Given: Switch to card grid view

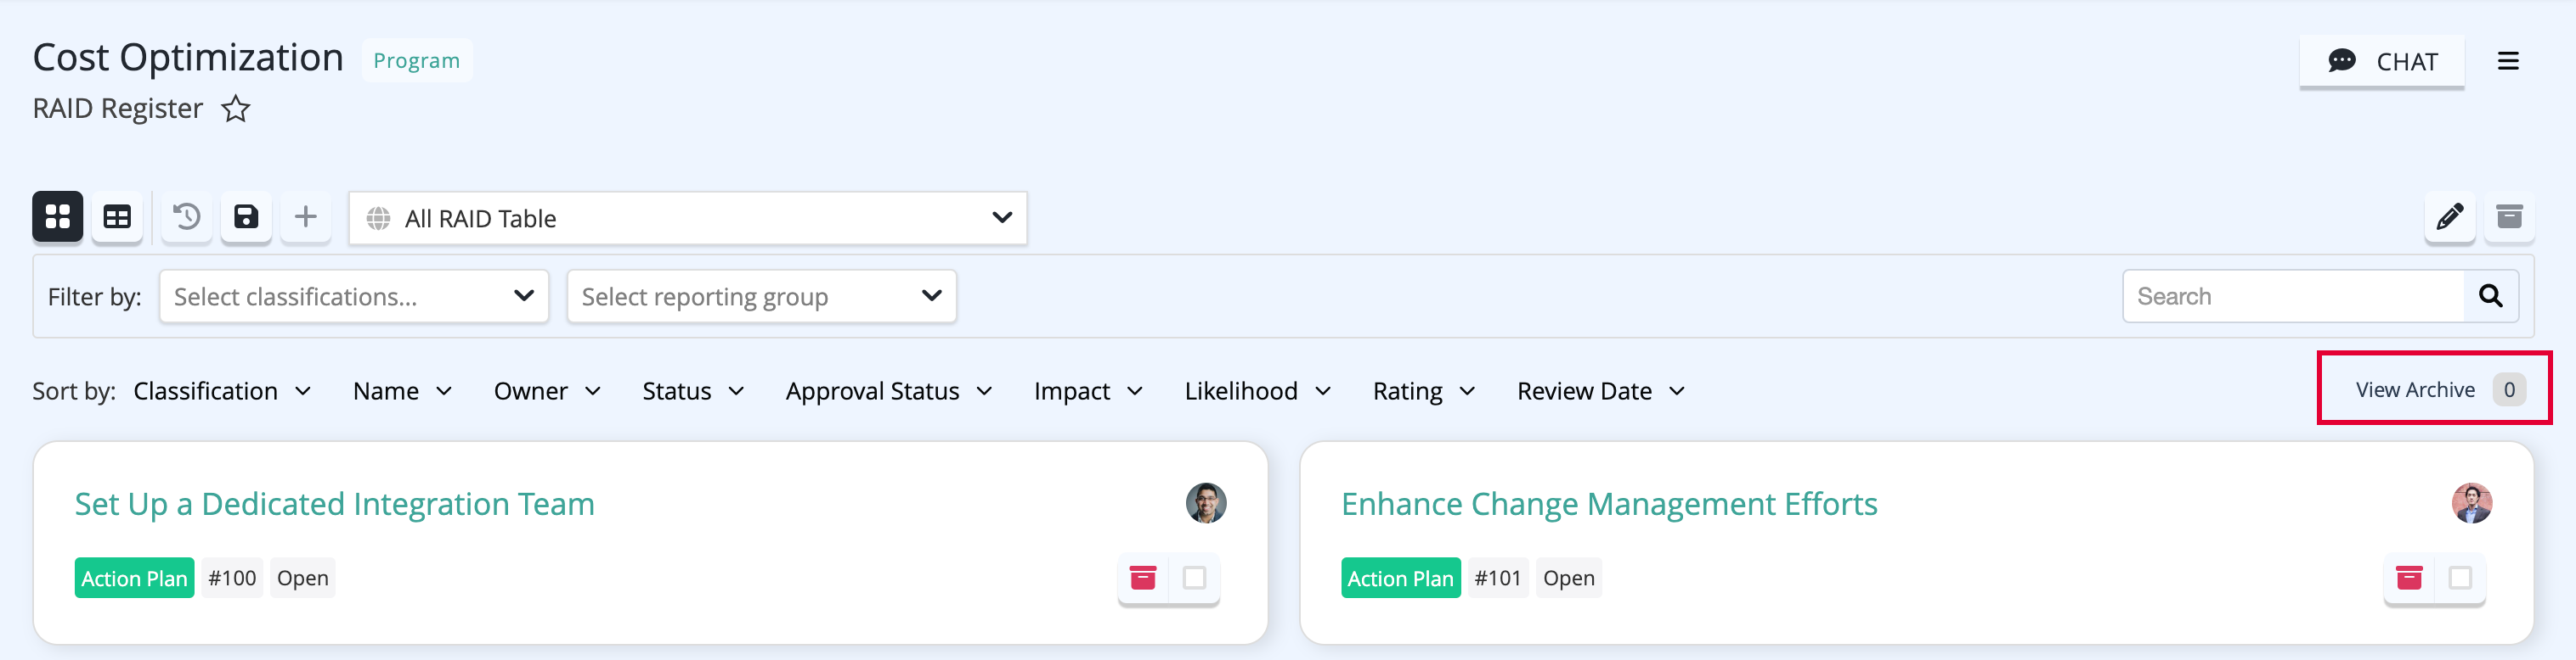Looking at the screenshot, I should tap(57, 216).
